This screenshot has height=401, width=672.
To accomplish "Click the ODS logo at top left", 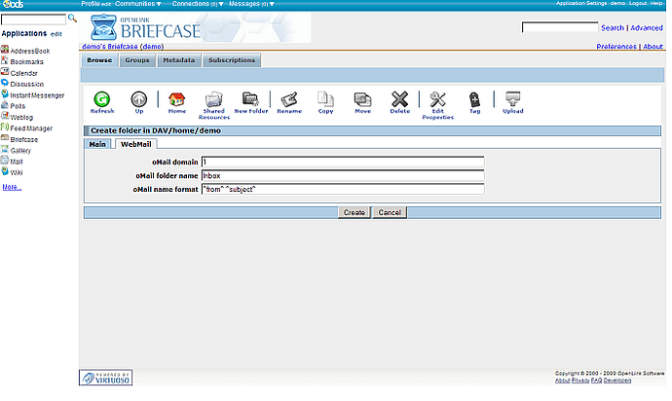I will pyautogui.click(x=13, y=4).
